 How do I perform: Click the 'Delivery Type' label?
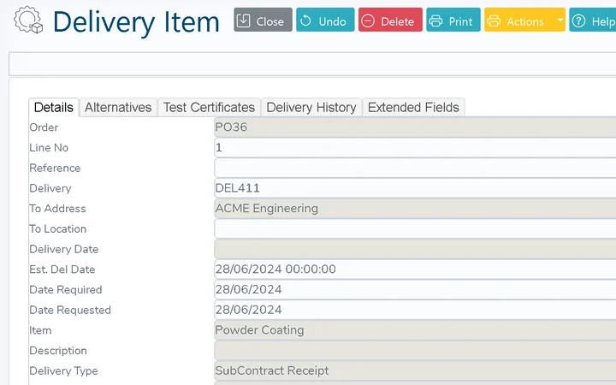coord(63,370)
